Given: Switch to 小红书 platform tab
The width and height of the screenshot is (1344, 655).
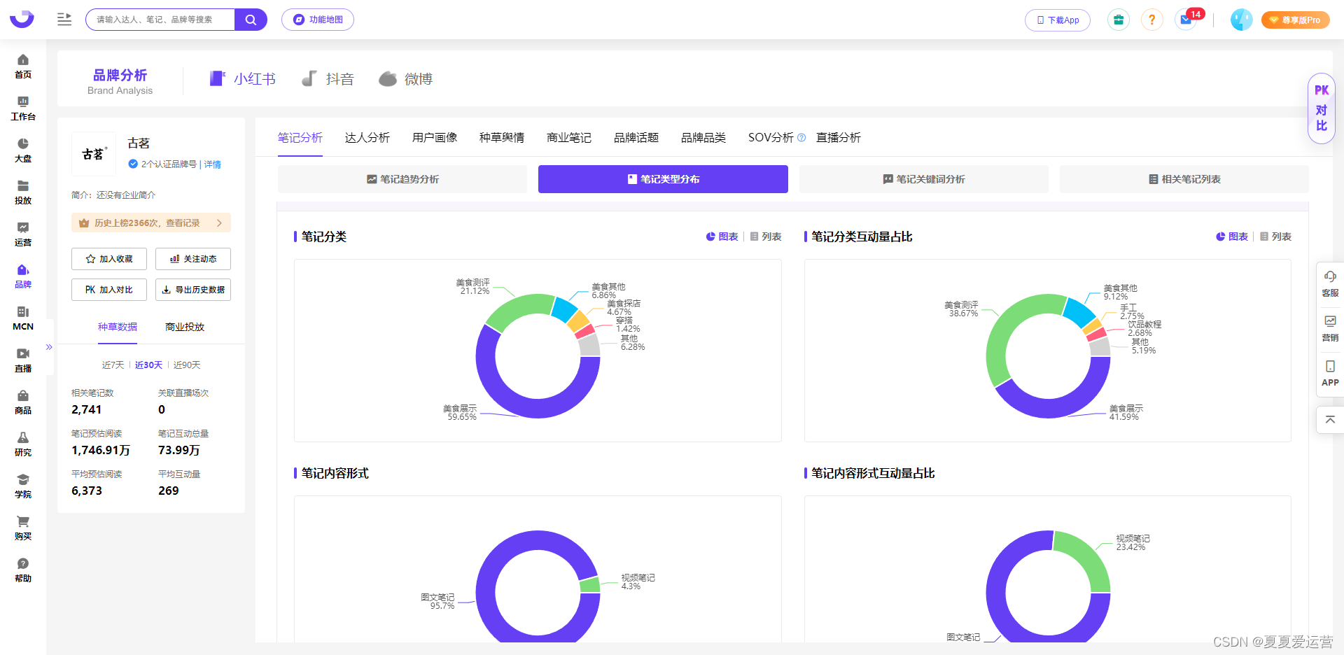Looking at the screenshot, I should 242,78.
